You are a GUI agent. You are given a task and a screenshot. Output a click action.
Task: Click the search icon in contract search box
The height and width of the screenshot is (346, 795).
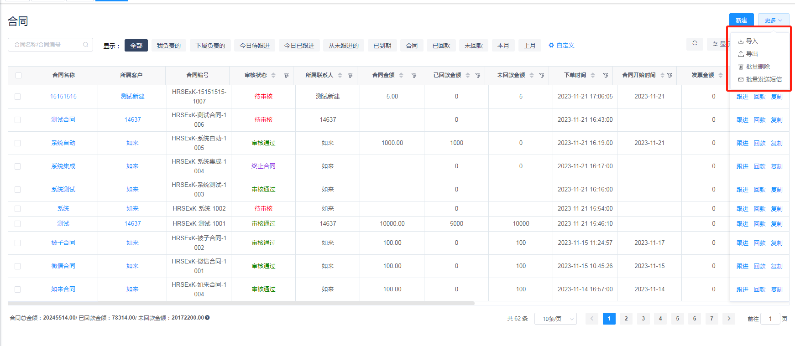(85, 45)
